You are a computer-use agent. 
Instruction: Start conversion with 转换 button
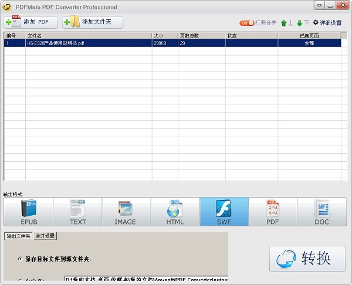coord(307,259)
